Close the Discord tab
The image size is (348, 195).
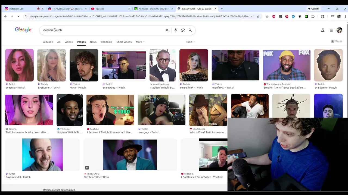click(86, 9)
